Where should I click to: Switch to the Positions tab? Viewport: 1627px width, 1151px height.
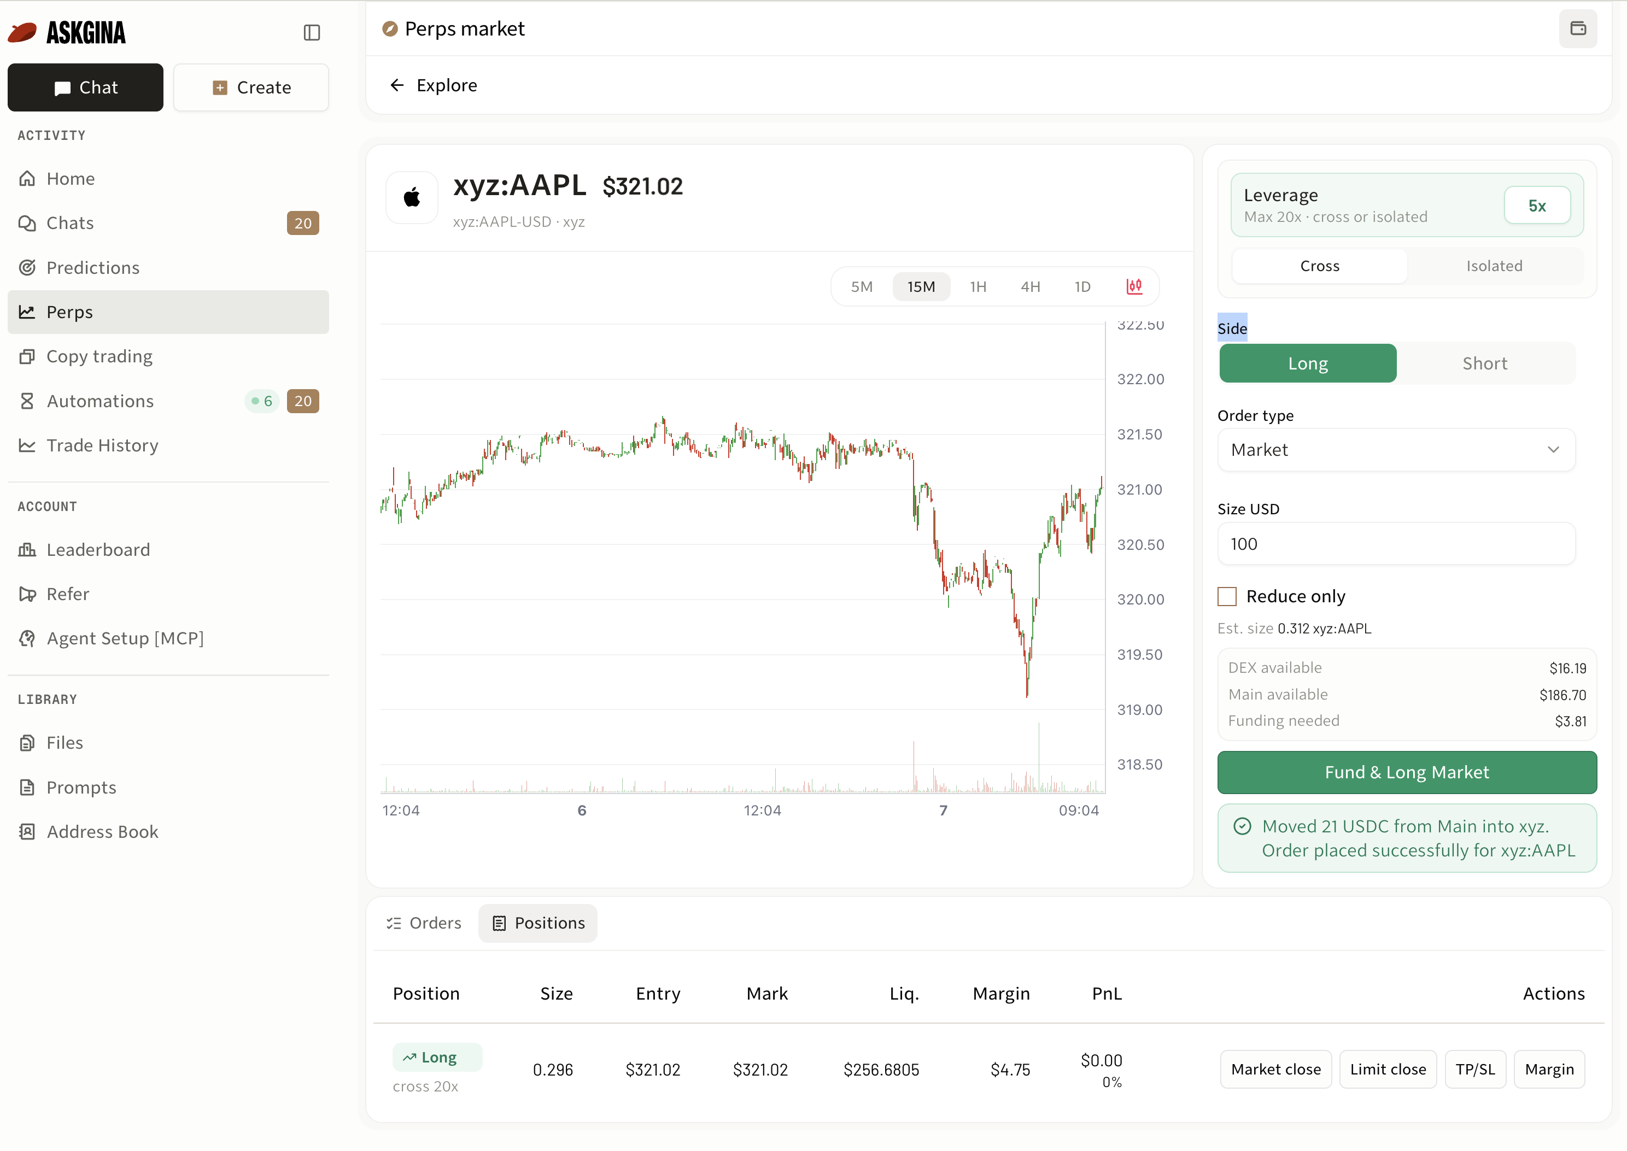pyautogui.click(x=538, y=924)
